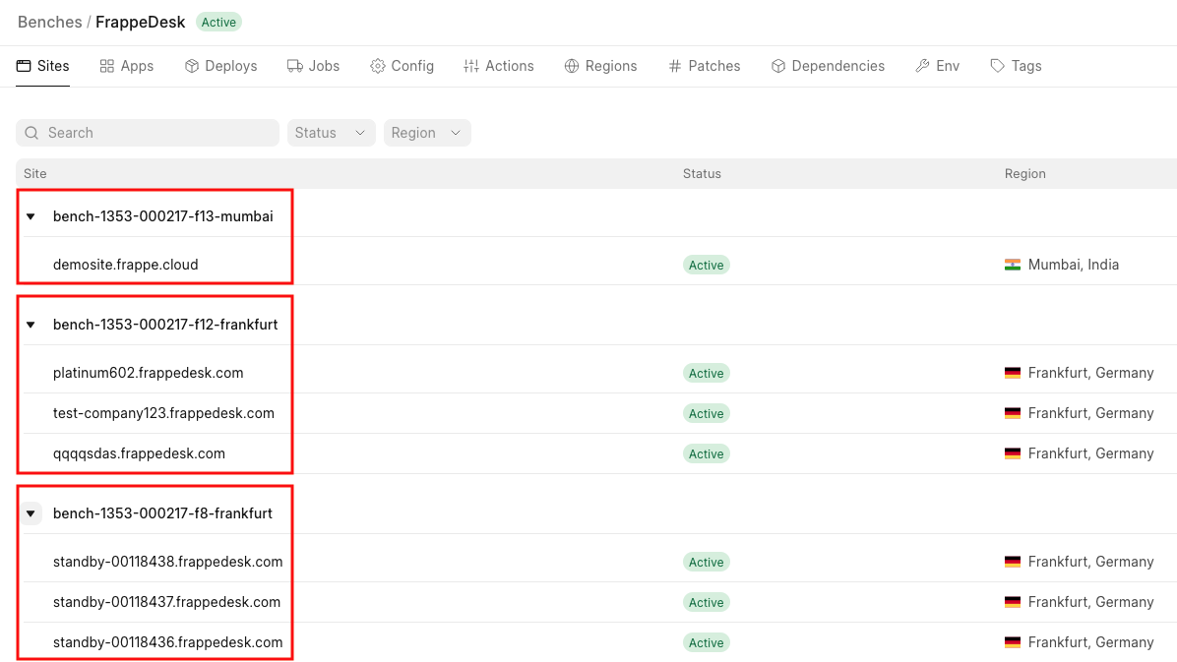
Task: Open the test-company123.frappedesk.com site
Action: tap(163, 413)
